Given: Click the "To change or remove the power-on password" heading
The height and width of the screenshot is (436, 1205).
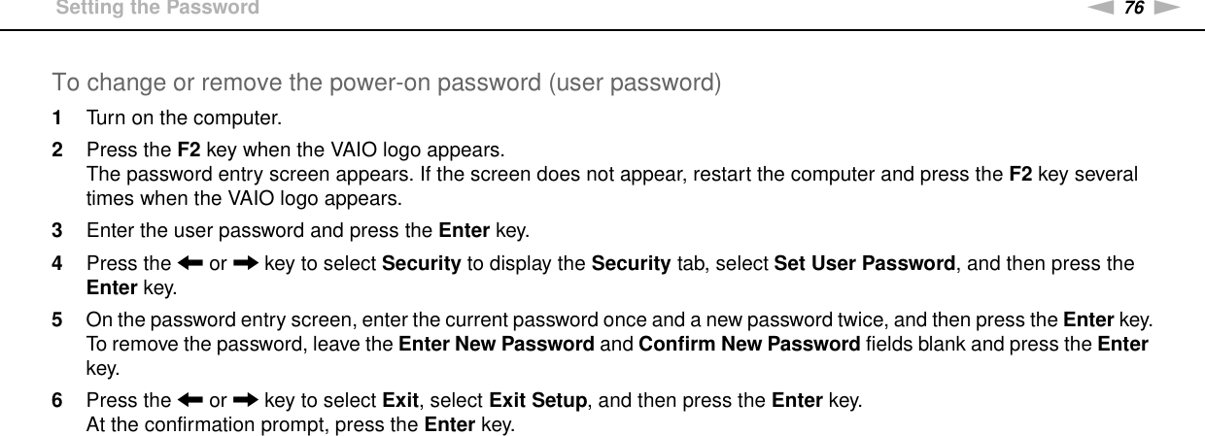Looking at the screenshot, I should tap(387, 83).
